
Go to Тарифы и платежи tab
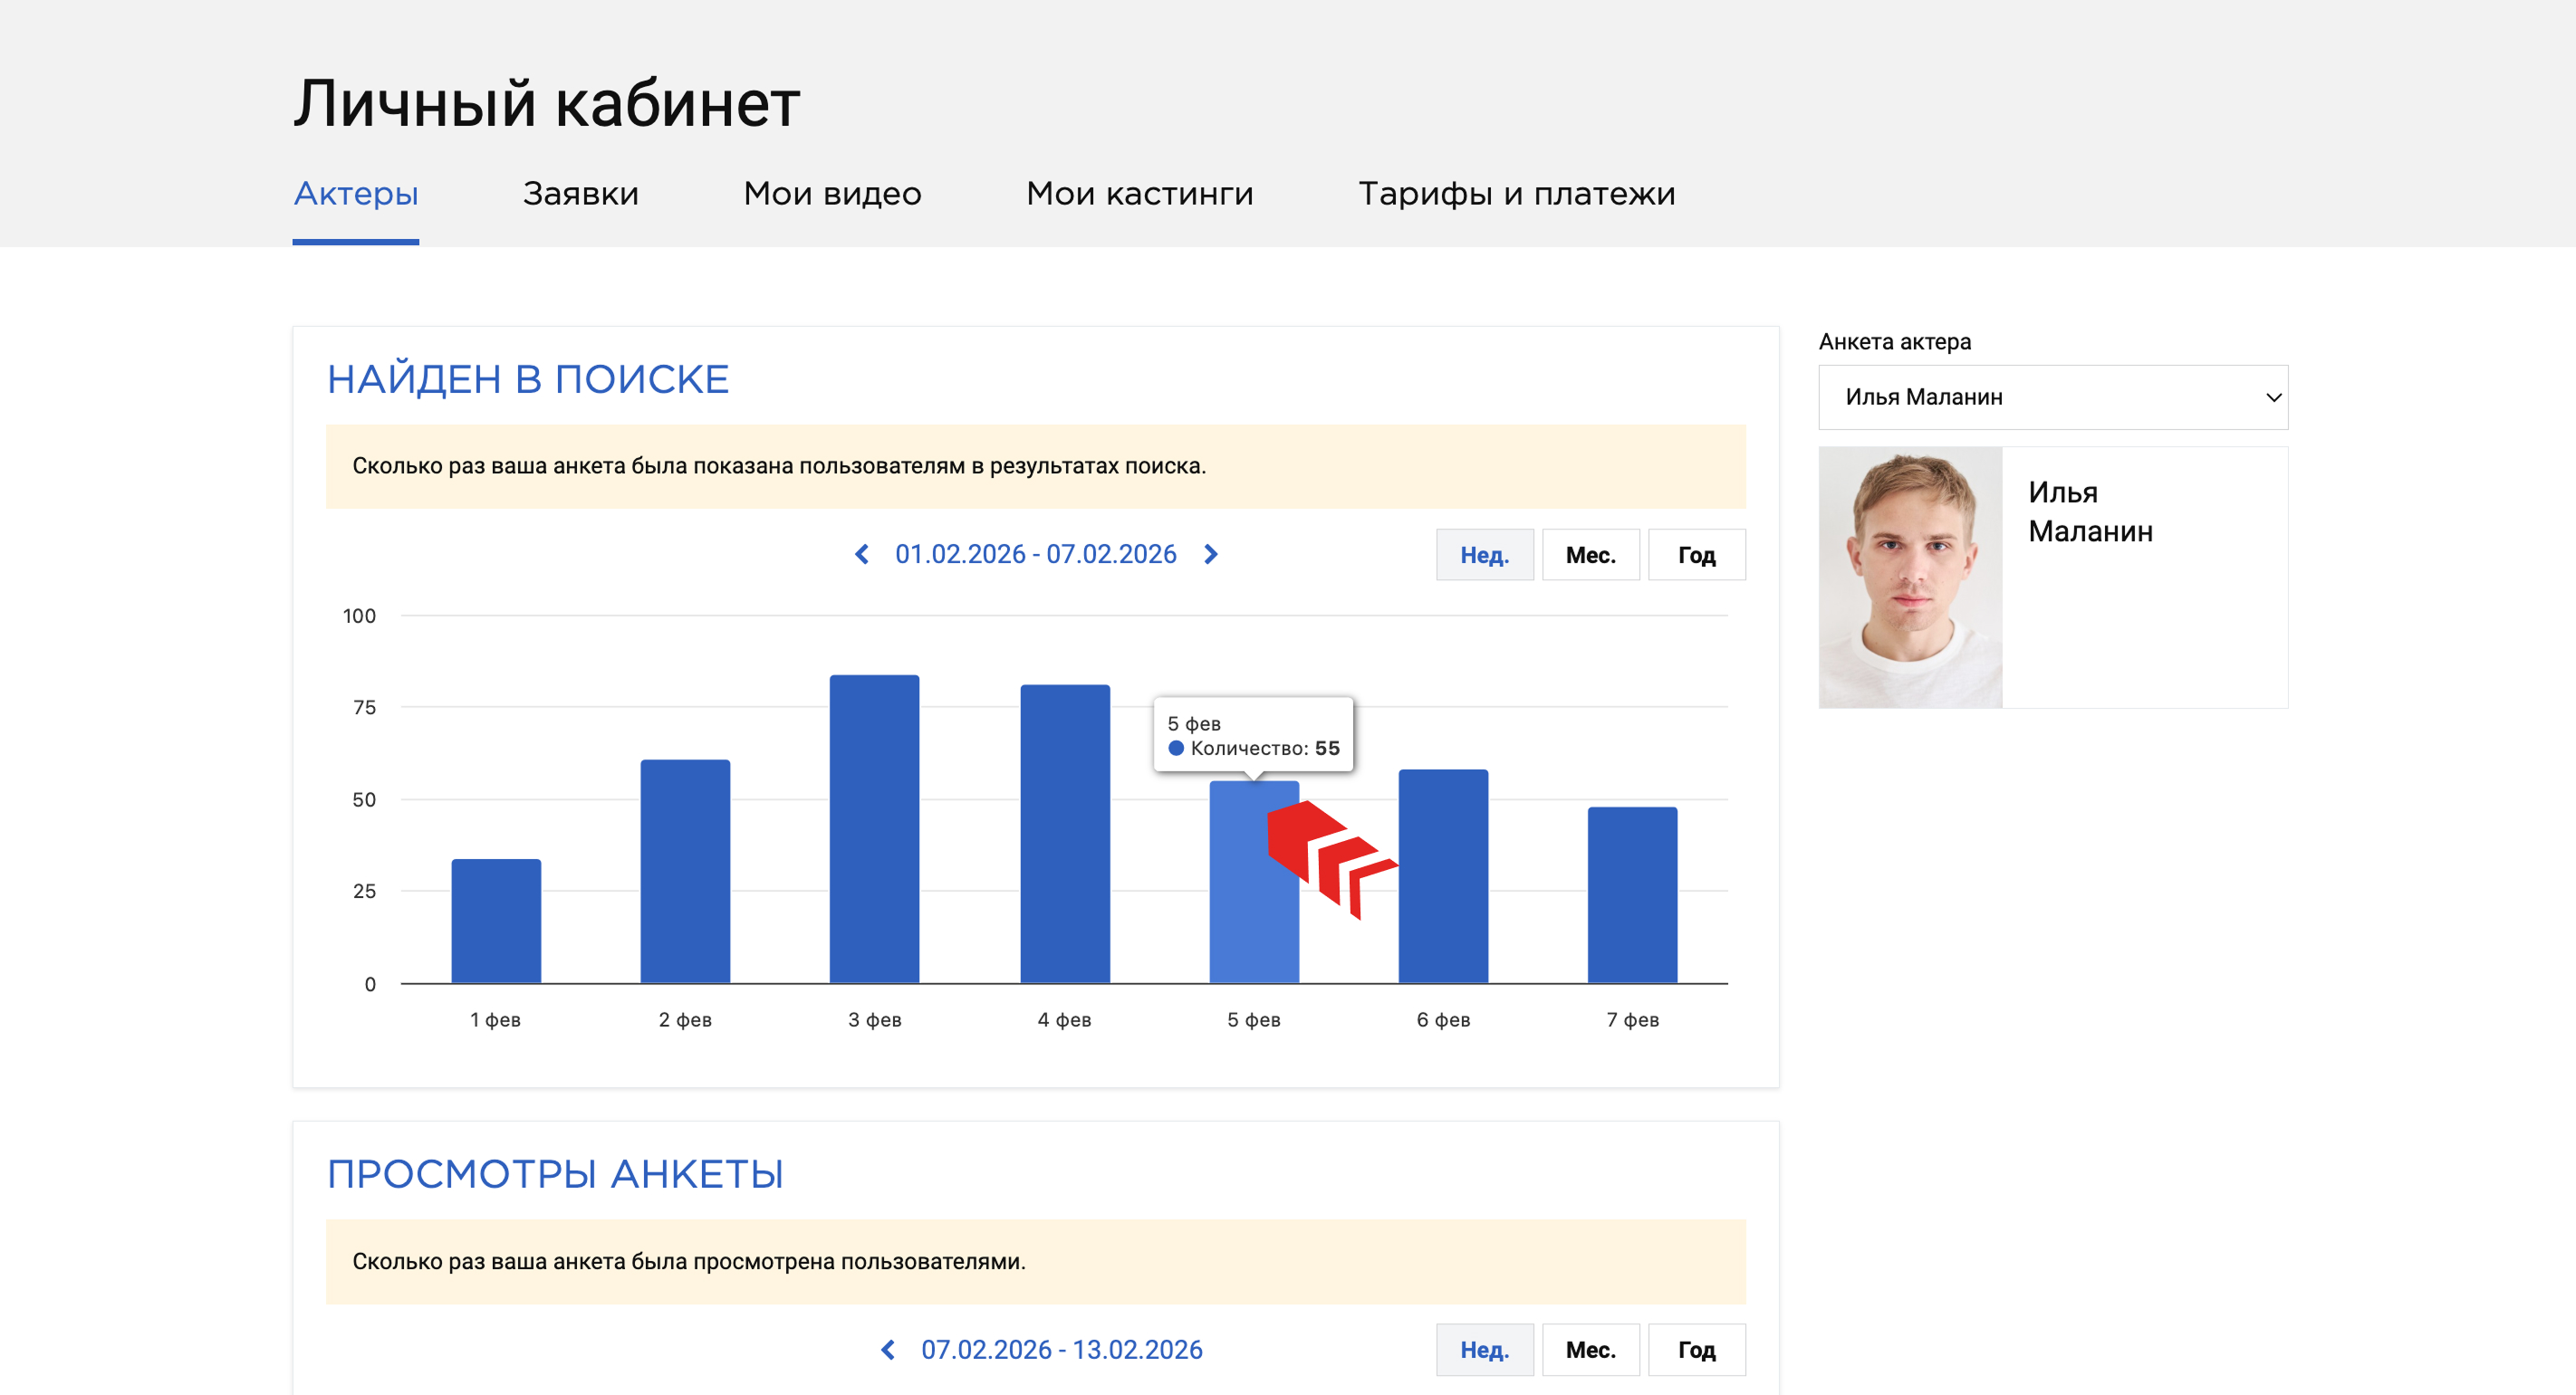(1516, 194)
